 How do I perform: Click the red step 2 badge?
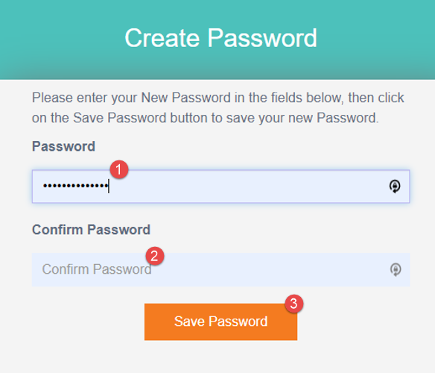[155, 256]
